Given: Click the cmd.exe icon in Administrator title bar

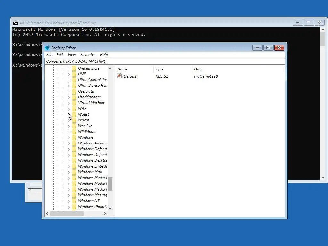Looking at the screenshot, I should point(15,23).
